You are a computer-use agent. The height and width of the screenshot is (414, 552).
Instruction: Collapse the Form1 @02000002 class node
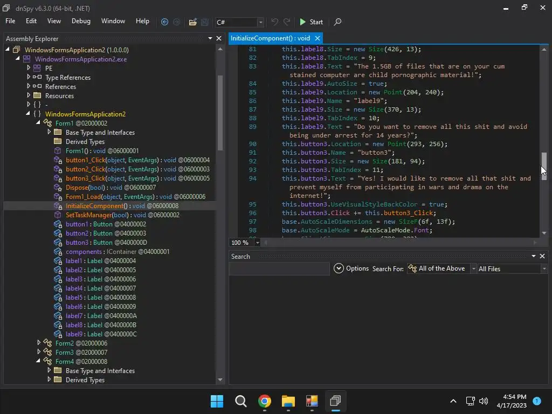point(38,122)
